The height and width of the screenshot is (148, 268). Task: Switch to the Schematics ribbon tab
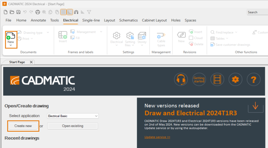click(x=129, y=20)
